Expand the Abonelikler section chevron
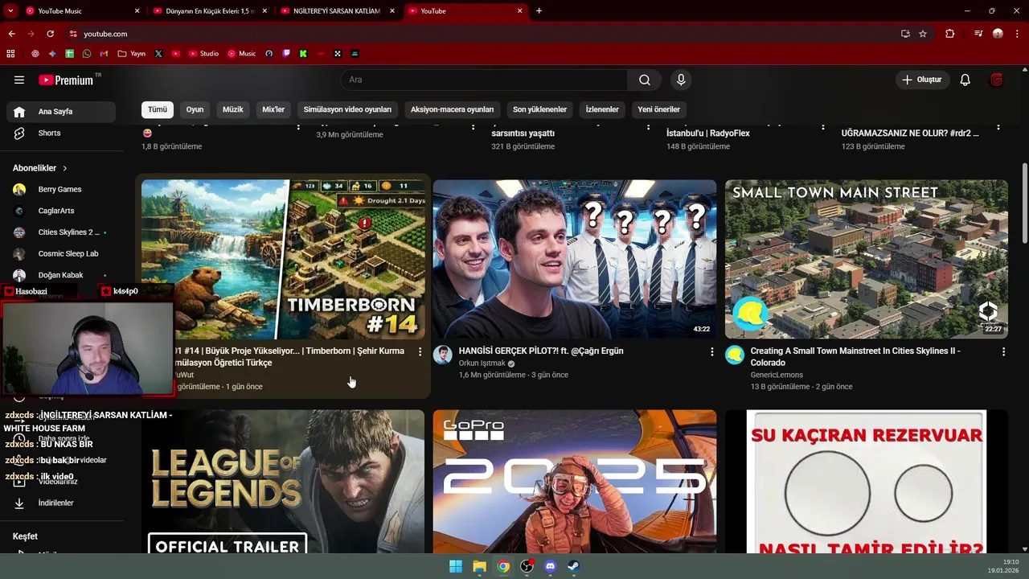This screenshot has width=1029, height=579. [x=64, y=168]
